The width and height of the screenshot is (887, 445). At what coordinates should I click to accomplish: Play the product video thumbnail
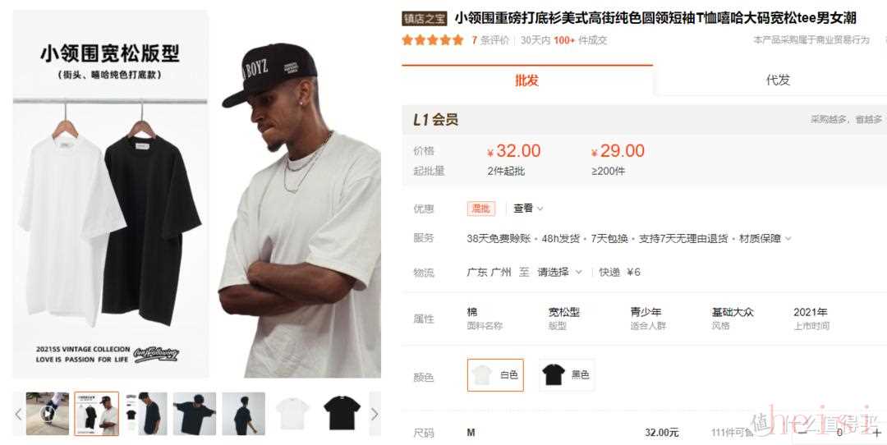[x=48, y=413]
